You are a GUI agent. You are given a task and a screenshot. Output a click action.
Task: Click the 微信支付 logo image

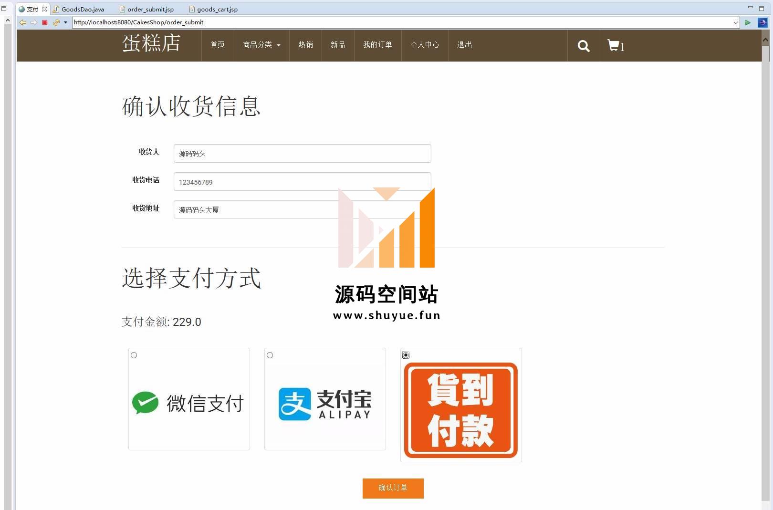pos(189,404)
